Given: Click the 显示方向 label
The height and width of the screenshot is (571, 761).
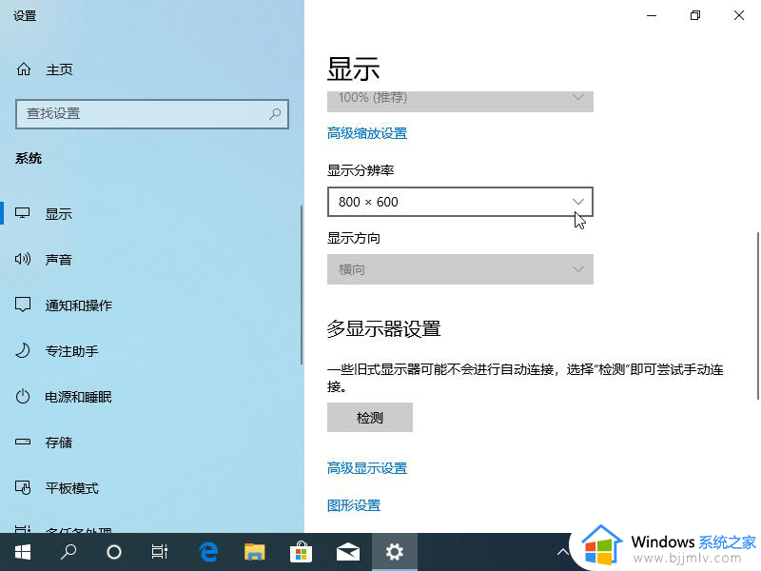Looking at the screenshot, I should point(354,239).
